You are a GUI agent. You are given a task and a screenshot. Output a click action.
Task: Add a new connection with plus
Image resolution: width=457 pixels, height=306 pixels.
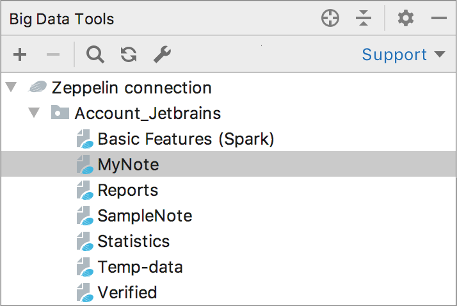click(20, 55)
